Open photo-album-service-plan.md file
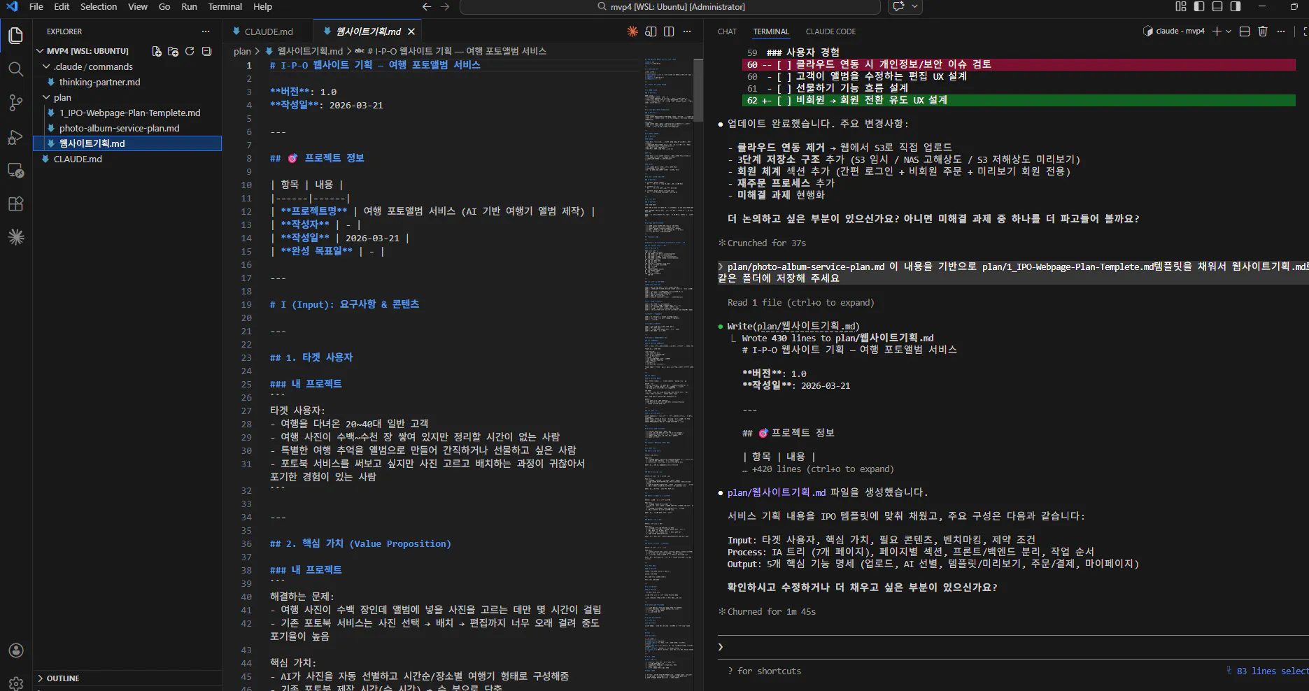The height and width of the screenshot is (691, 1309). pos(119,128)
